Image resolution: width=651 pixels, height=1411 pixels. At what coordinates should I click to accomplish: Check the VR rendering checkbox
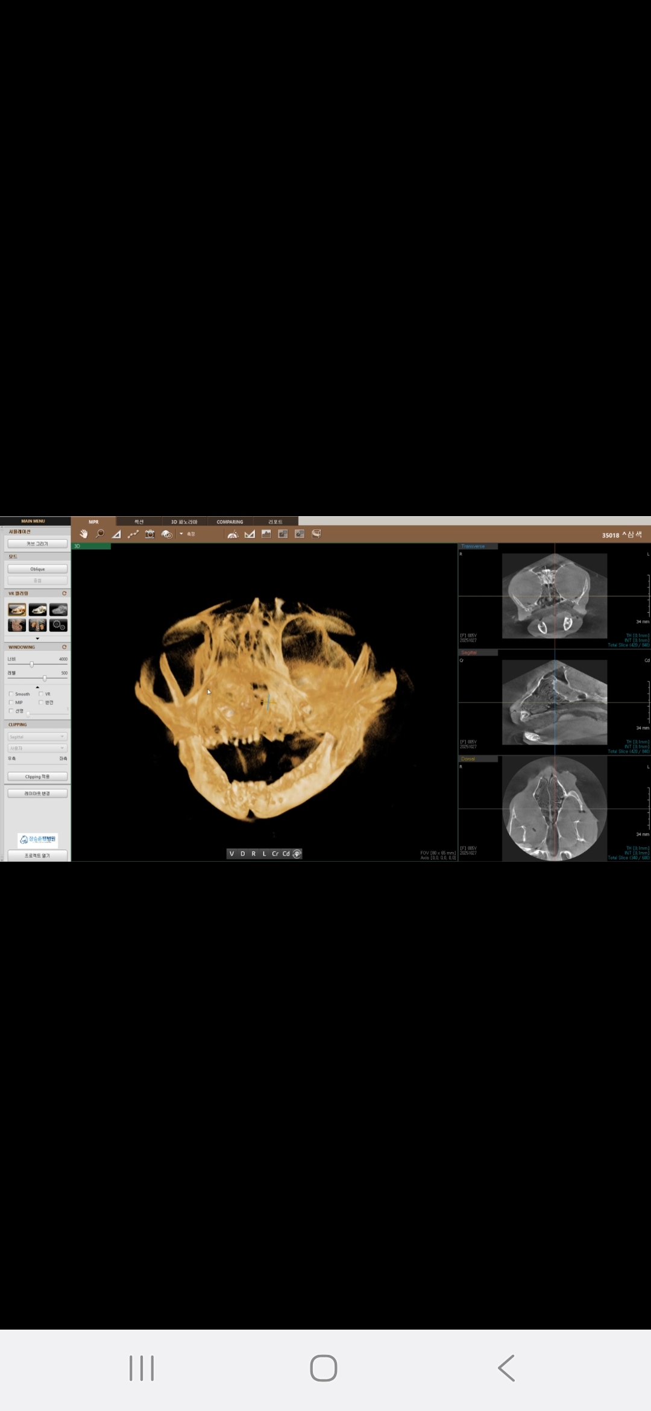[41, 694]
